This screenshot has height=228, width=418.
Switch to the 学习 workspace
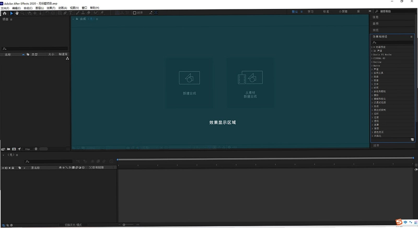click(310, 11)
